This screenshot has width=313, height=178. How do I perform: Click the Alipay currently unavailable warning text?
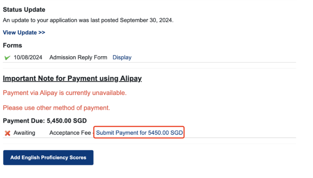pos(65,92)
